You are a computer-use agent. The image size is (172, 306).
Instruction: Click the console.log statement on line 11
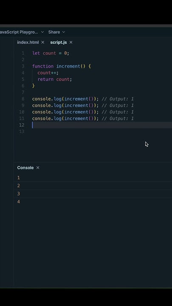(x=65, y=119)
